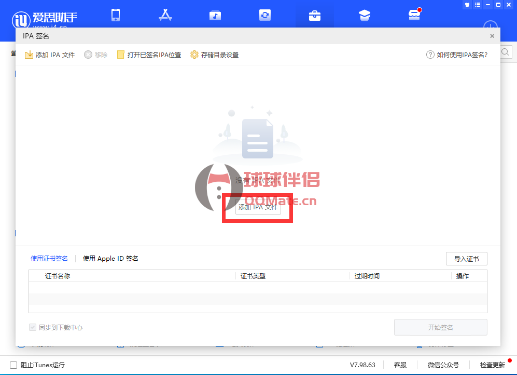This screenshot has width=517, height=375.
Task: Open the tutorials graduation cap icon
Action: click(364, 15)
